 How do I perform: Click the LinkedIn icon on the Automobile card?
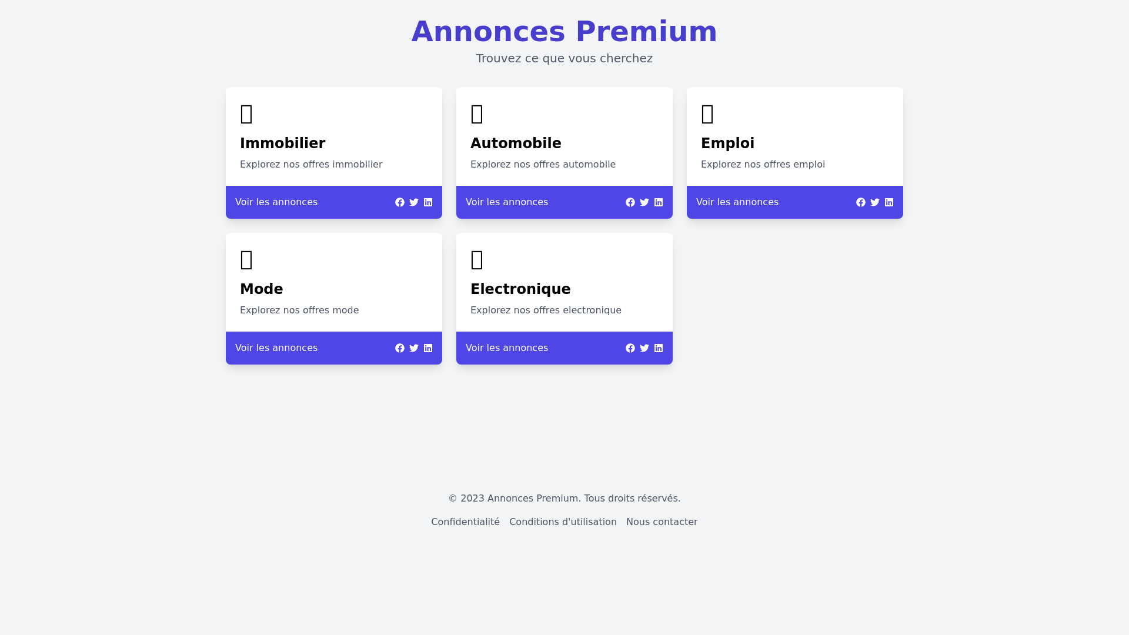(659, 202)
